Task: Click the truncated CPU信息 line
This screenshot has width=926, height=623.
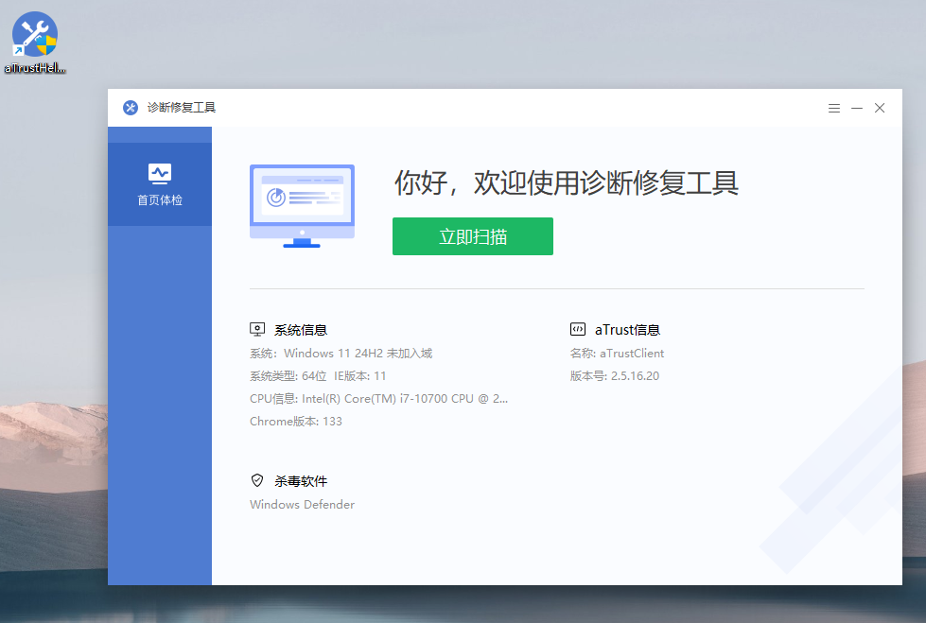Action: coord(378,399)
